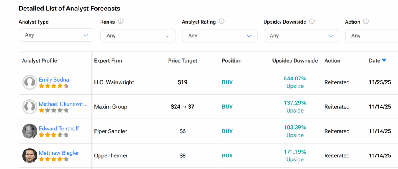Image resolution: width=398 pixels, height=169 pixels.
Task: Click Matthew Biegler's profile photo
Action: pos(30,155)
